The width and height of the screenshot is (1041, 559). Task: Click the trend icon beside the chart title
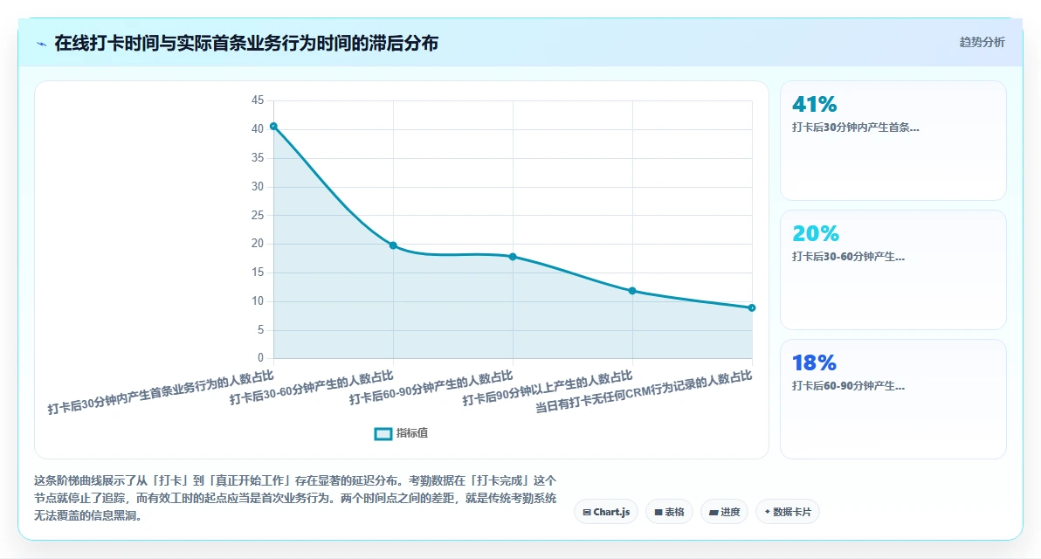pos(41,44)
